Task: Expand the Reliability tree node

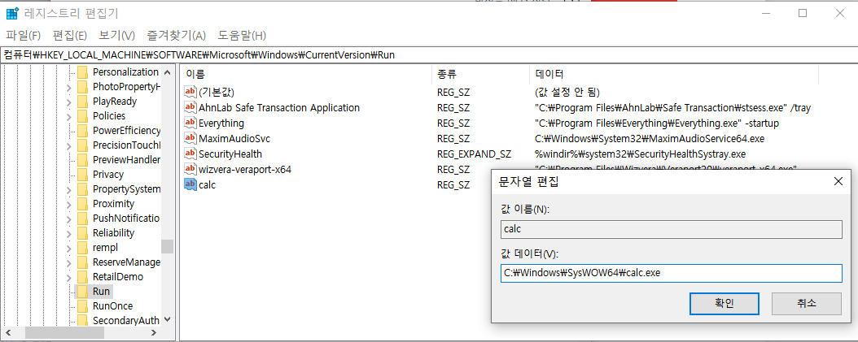Action: tap(68, 233)
